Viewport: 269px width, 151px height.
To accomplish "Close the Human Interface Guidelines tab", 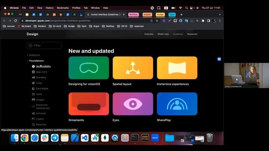I will [x=124, y=15].
